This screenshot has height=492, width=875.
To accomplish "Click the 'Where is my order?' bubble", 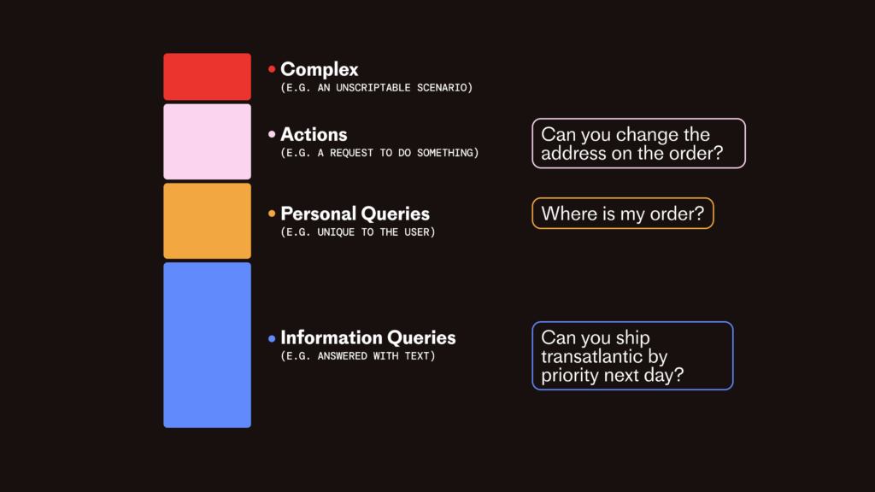I will [623, 213].
